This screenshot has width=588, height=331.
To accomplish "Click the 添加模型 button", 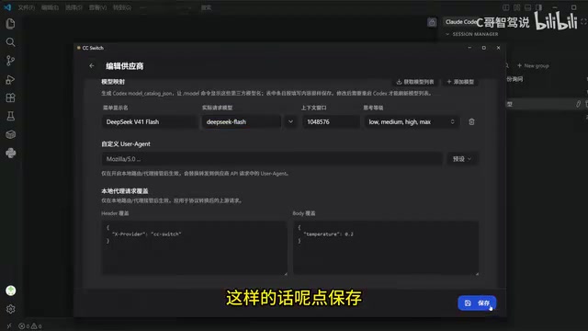I will [460, 82].
